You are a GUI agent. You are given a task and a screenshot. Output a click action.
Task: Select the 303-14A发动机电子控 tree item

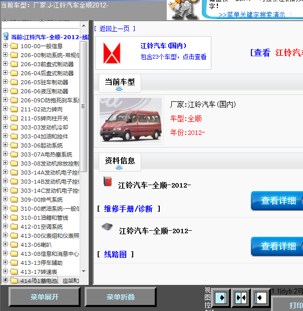tap(50, 173)
